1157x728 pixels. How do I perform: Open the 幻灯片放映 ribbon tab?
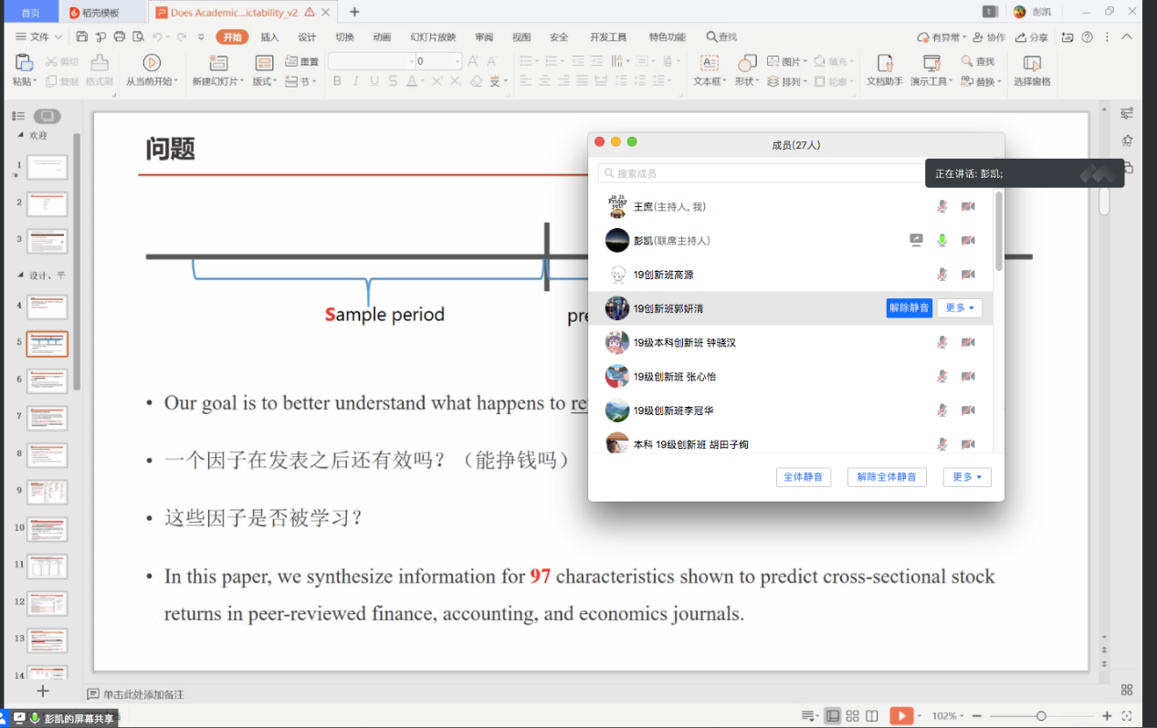coord(433,37)
